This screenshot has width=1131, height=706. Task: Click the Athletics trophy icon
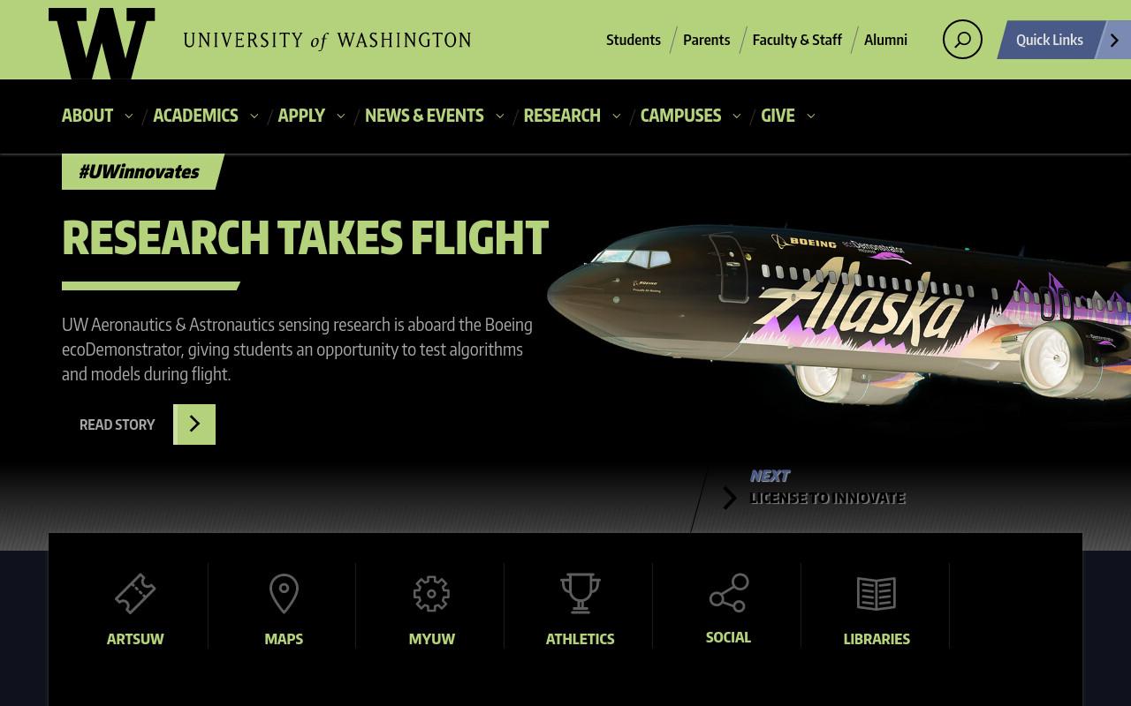click(x=580, y=593)
